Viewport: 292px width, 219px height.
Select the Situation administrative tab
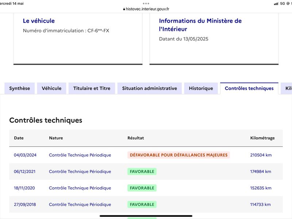tap(150, 88)
